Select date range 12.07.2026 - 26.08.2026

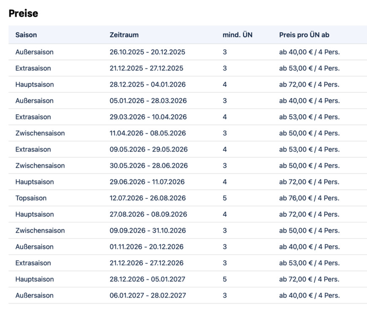[148, 198]
